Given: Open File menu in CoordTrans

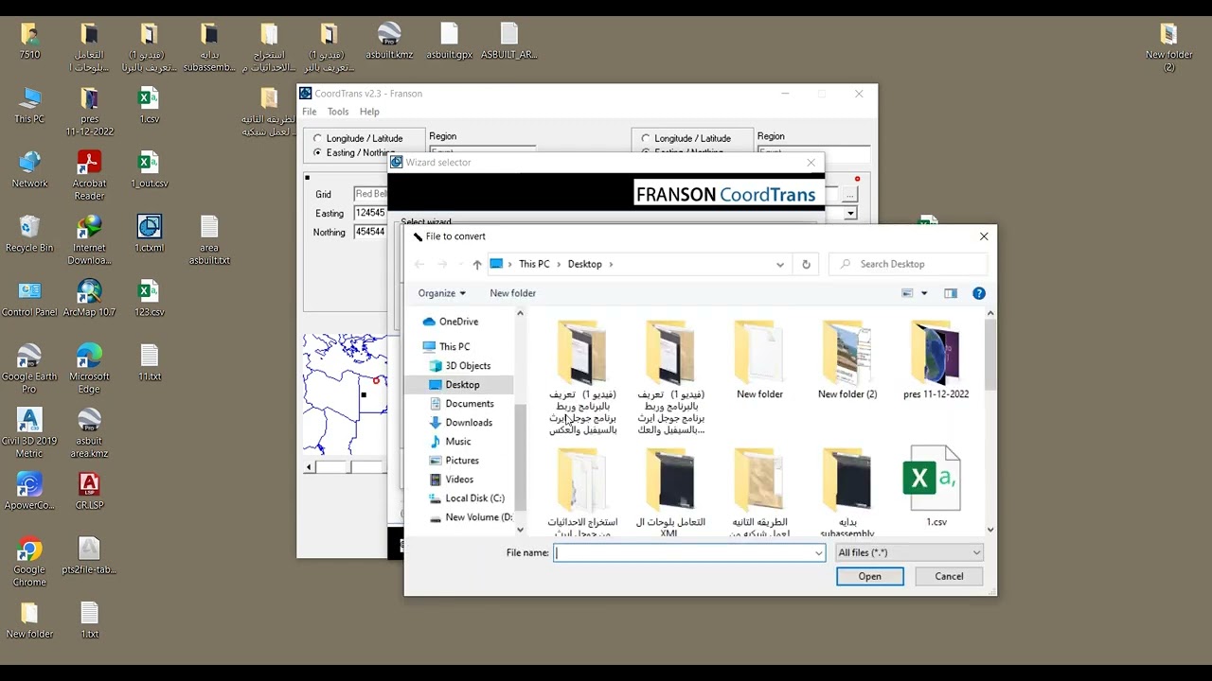Looking at the screenshot, I should (x=310, y=112).
